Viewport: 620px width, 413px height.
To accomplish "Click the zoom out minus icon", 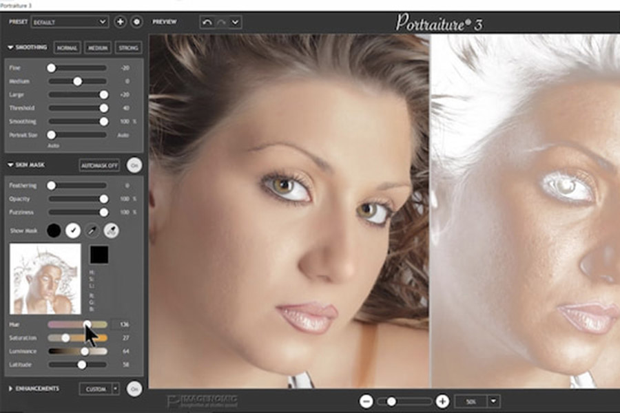I will coord(366,402).
